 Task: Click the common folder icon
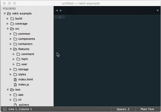(15, 34)
